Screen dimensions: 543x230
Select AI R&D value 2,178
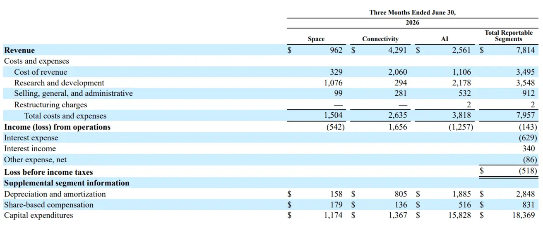[461, 83]
